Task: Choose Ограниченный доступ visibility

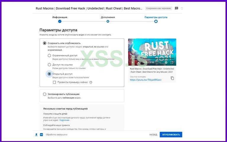Action: point(49,56)
